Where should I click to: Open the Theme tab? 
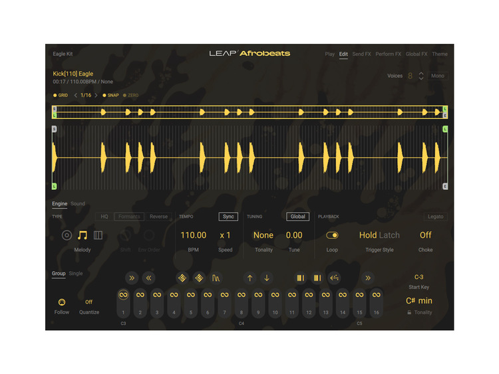click(440, 54)
